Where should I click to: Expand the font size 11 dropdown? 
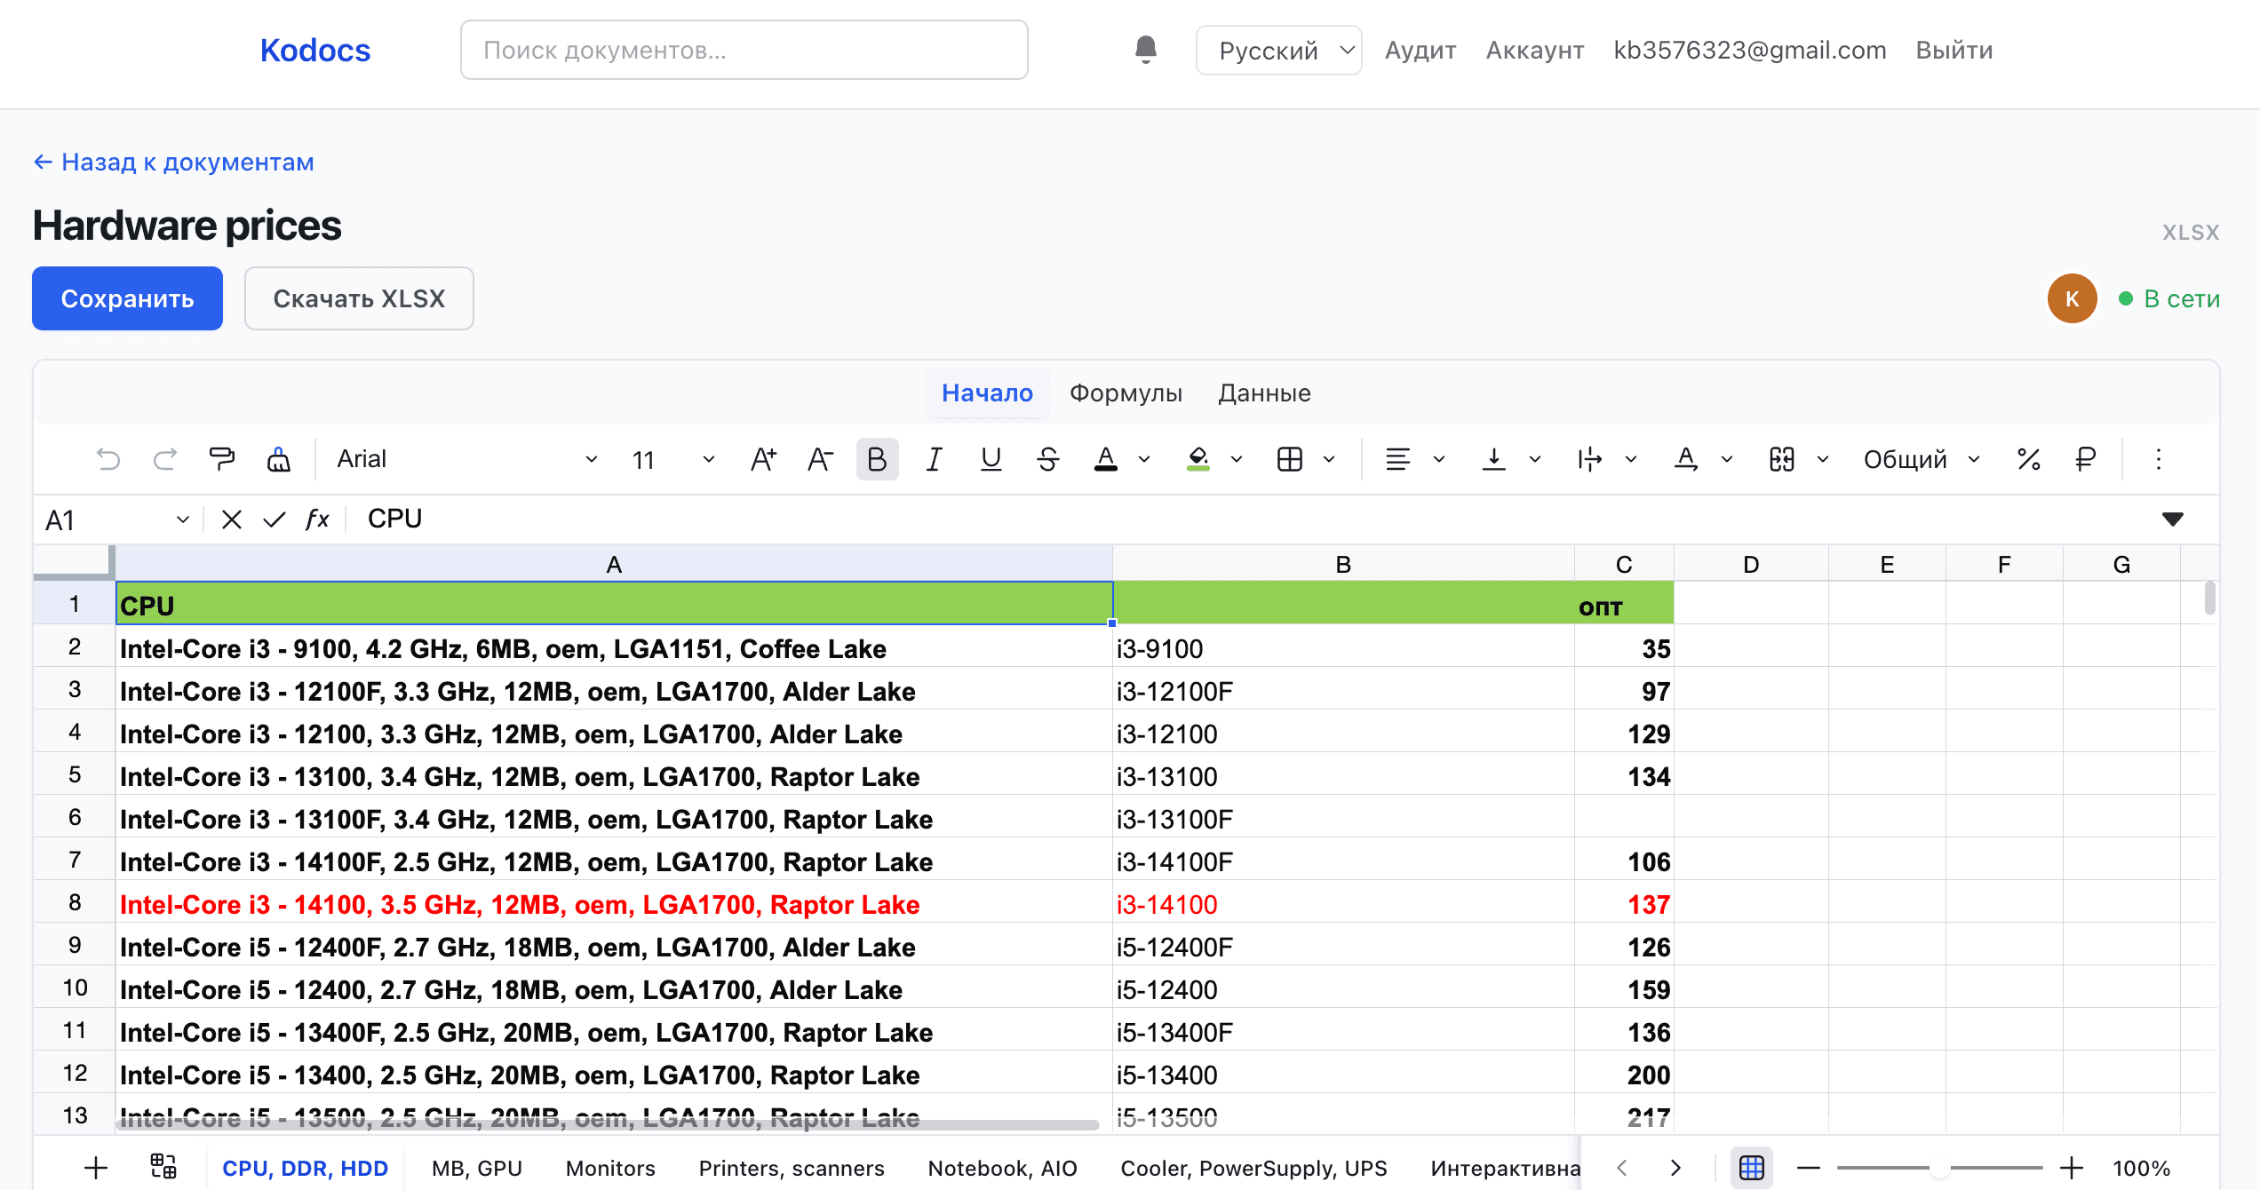(x=709, y=459)
